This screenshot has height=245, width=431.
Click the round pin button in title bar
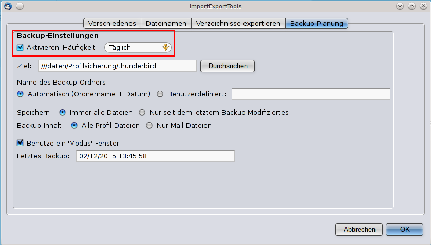20,6
